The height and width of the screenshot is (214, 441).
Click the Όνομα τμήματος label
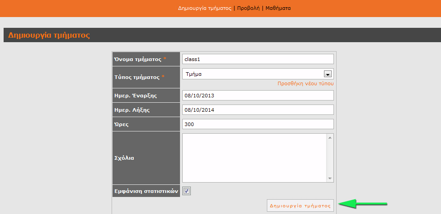138,59
